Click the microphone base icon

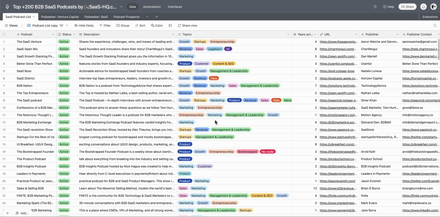coord(7,7)
